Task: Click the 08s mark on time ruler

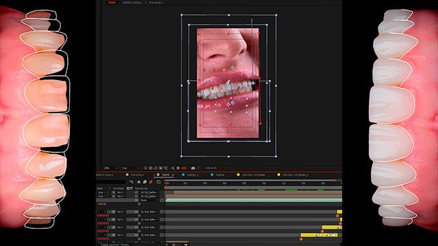Action: 244,183
